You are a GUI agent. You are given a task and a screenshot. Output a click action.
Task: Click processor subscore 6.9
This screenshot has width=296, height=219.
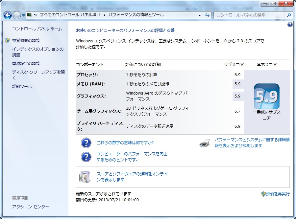pyautogui.click(x=237, y=75)
